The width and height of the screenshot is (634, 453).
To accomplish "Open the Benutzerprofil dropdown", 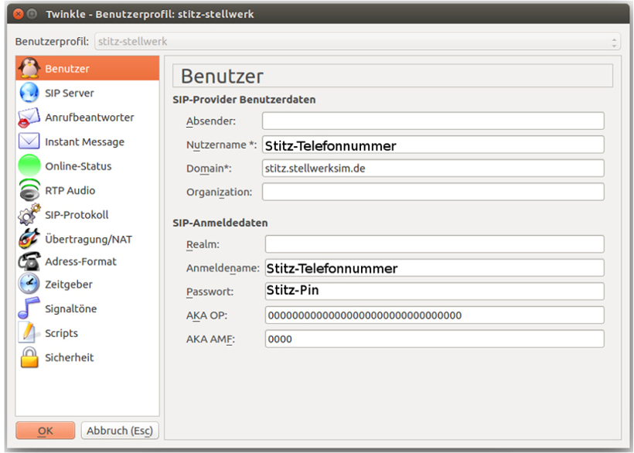I will pyautogui.click(x=357, y=42).
